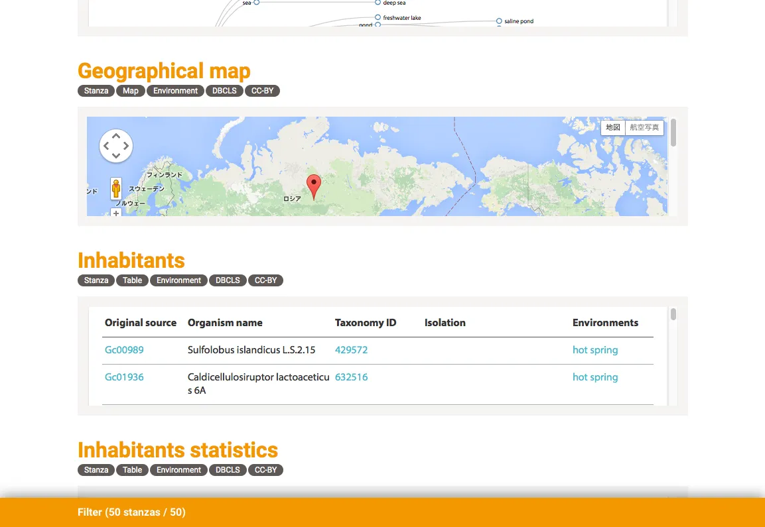Switch map to 航空写真 satellite view
Viewport: 765px width, 527px height.
tap(644, 127)
